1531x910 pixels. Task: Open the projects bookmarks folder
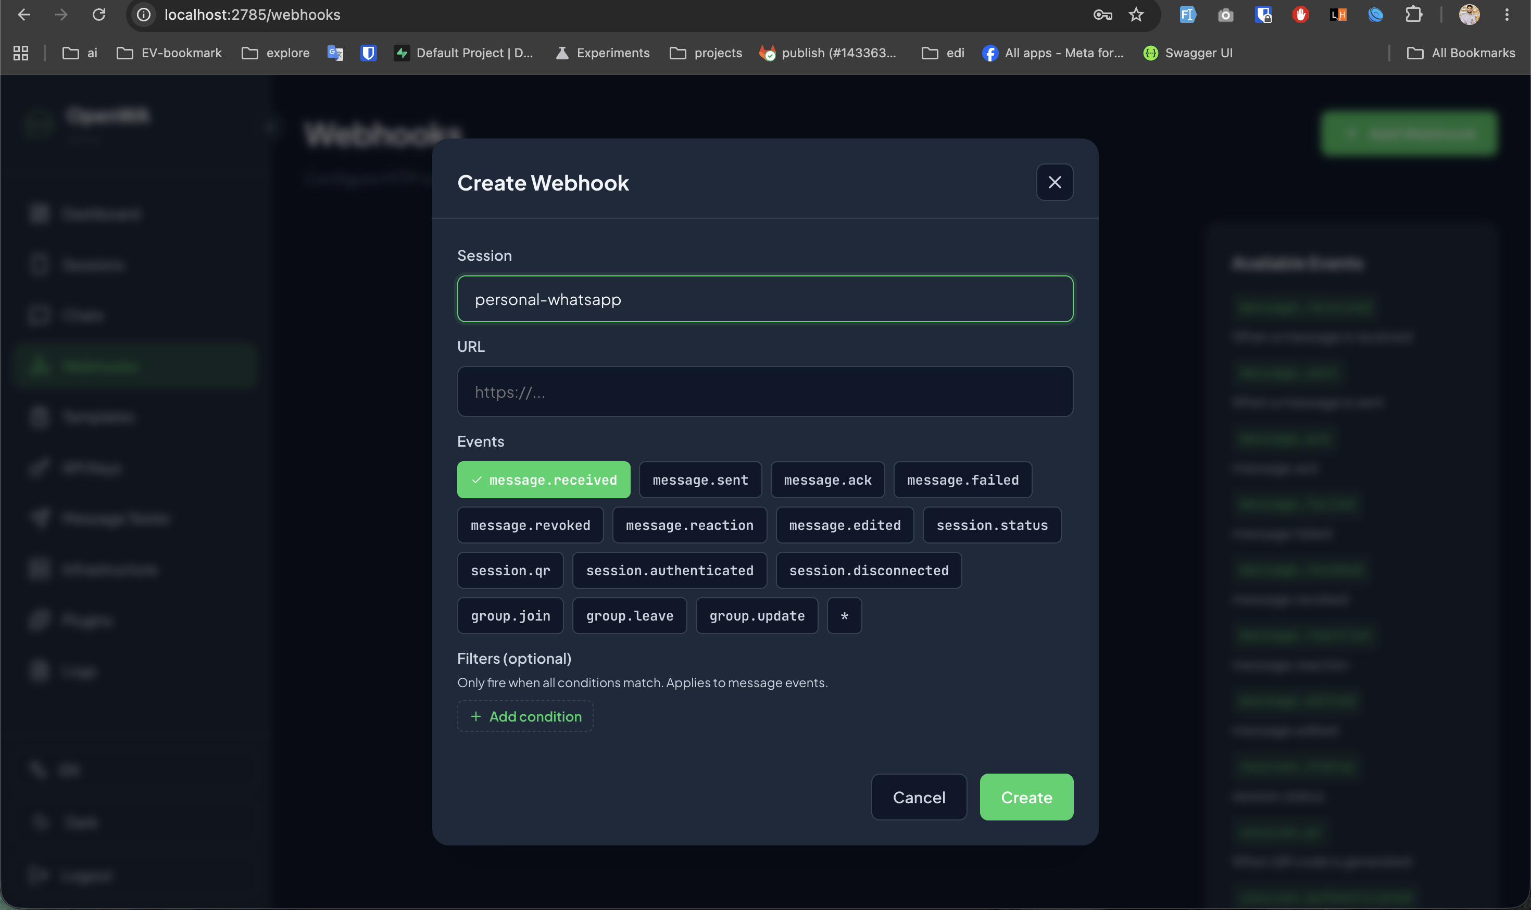click(706, 53)
